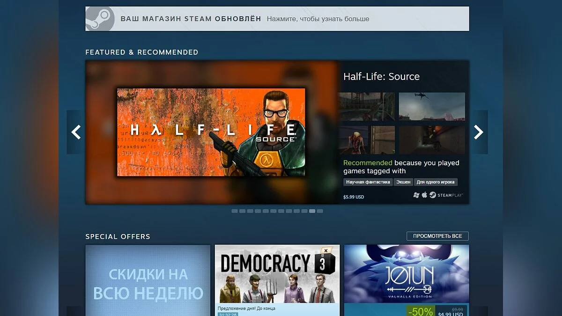View the Half-Life screenshot of a corridor with a catwalk
Image resolution: width=562 pixels, height=316 pixels.
coord(367,106)
